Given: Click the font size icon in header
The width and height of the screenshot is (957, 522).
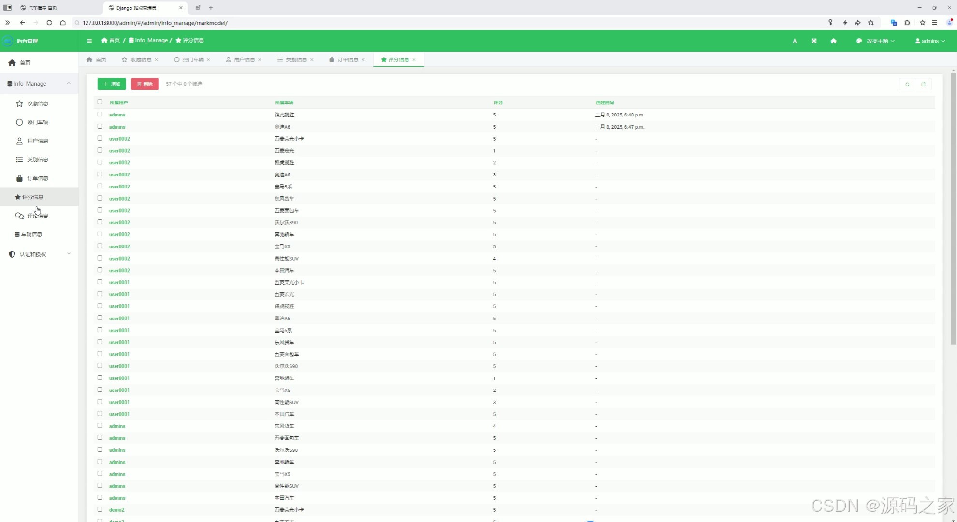Looking at the screenshot, I should (x=795, y=41).
